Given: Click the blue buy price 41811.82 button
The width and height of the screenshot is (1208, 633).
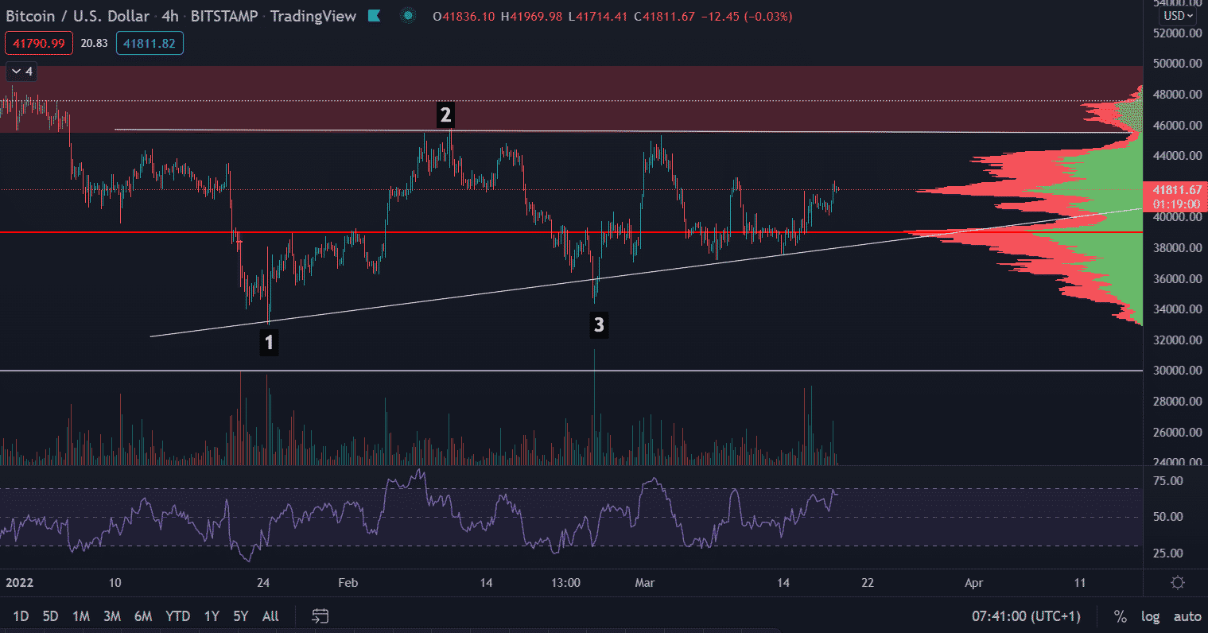Looking at the screenshot, I should click(150, 43).
